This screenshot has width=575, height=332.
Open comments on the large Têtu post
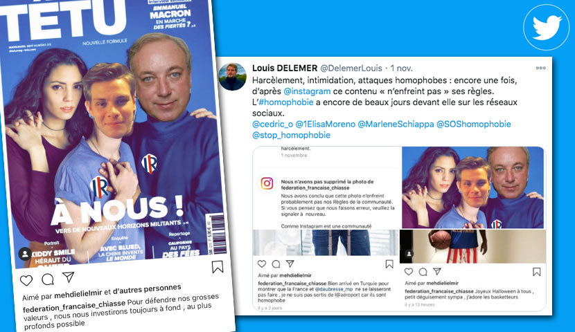[48, 279]
